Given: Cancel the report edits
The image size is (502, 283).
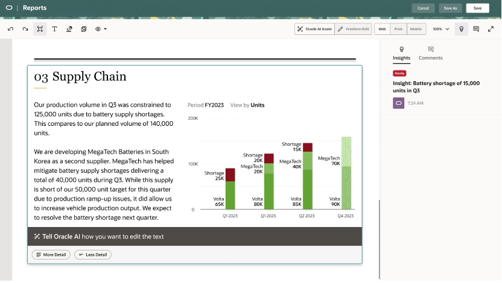Looking at the screenshot, I should click(x=423, y=8).
